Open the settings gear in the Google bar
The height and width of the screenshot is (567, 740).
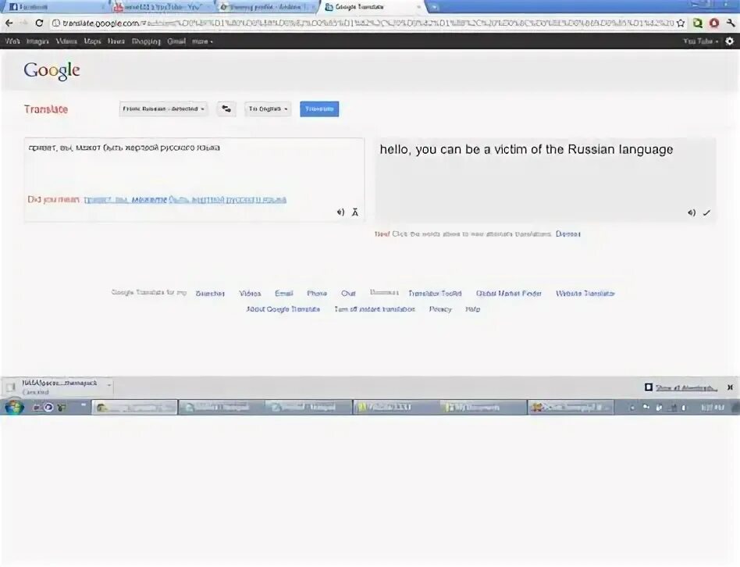730,41
